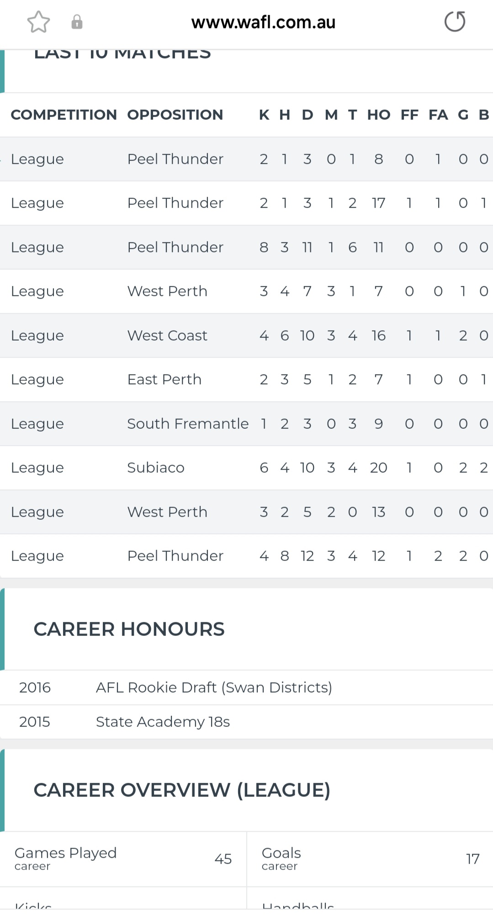Reload the page with refresh icon
This screenshot has width=493, height=918.
coord(455,21)
